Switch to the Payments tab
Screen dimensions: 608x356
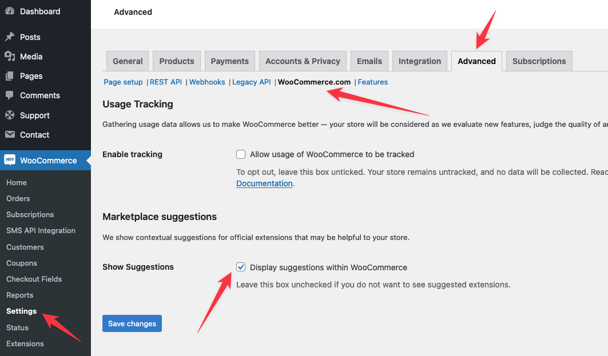click(229, 61)
